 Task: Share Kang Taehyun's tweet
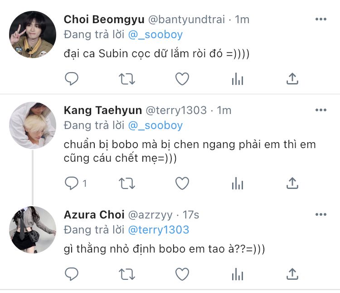coord(292,183)
